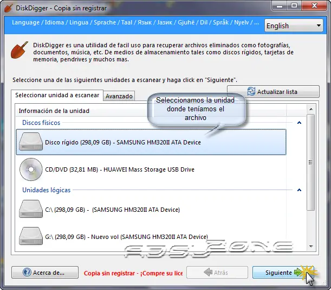Open the Acerca de... dialog

45,272
